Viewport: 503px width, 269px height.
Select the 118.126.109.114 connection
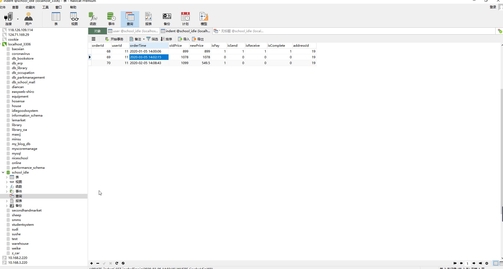[20, 30]
